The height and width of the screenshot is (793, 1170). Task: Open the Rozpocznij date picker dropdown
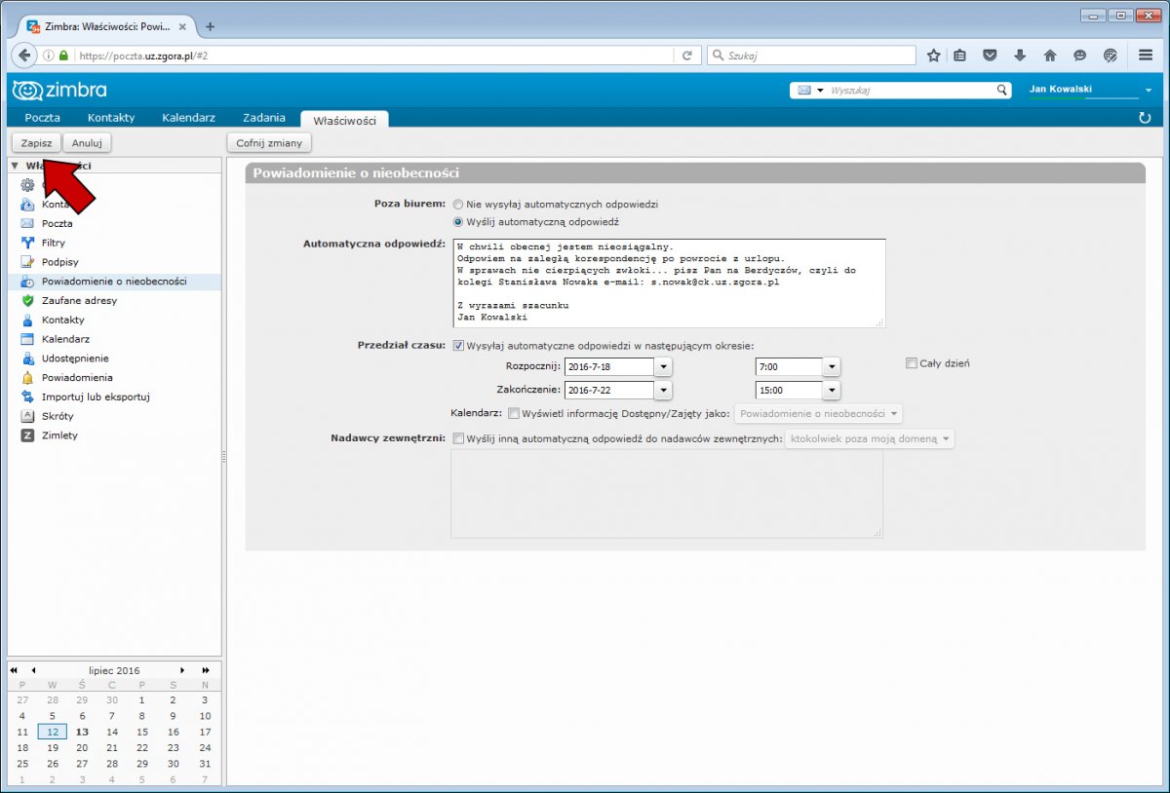663,367
